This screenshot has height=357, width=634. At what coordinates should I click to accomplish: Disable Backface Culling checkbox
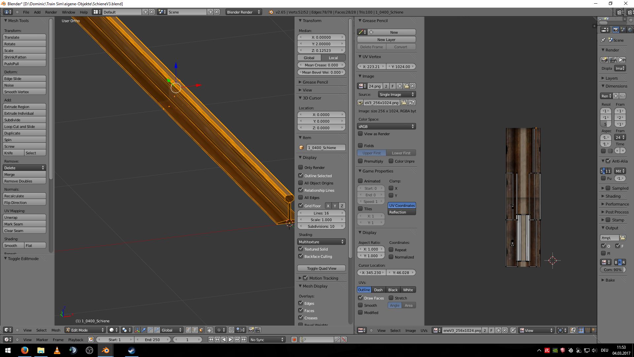coord(300,256)
